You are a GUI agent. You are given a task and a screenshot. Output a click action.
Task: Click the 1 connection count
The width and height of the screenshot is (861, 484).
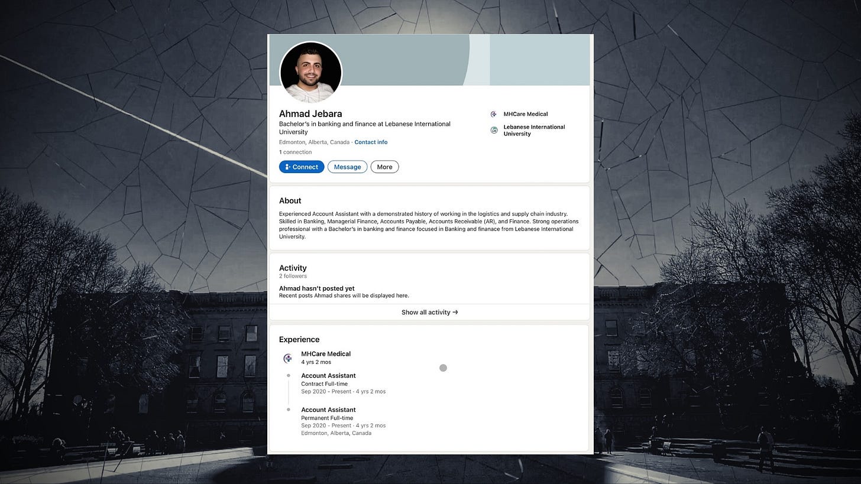[x=295, y=152]
